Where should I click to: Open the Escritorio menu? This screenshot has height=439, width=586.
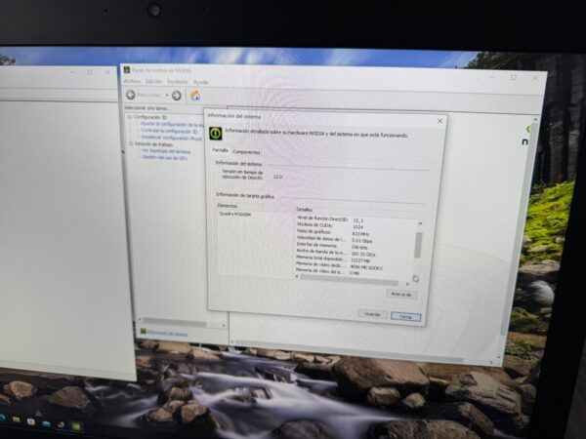tap(178, 81)
